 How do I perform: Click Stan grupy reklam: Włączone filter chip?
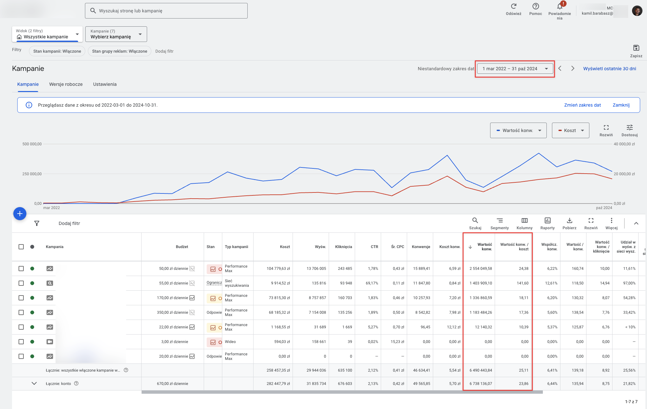tap(120, 51)
